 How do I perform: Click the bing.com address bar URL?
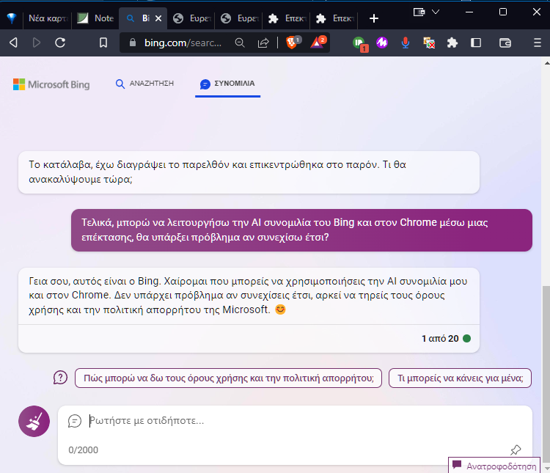click(183, 43)
